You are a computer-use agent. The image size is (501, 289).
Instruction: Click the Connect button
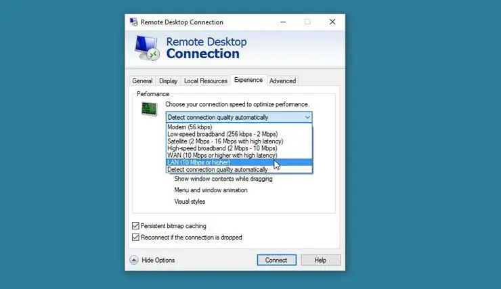tap(276, 260)
